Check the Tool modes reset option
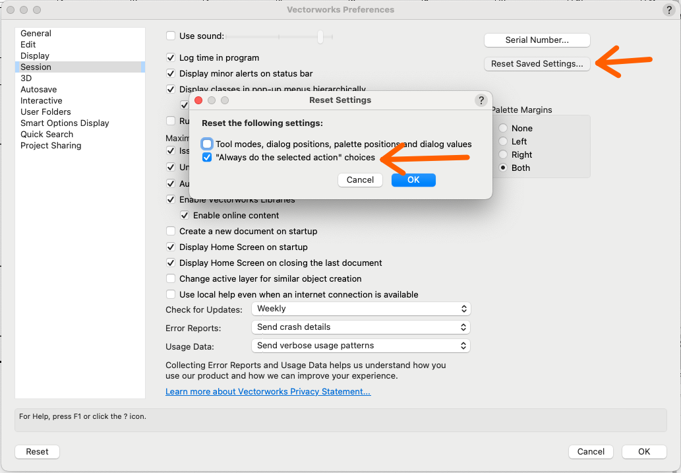 (207, 144)
